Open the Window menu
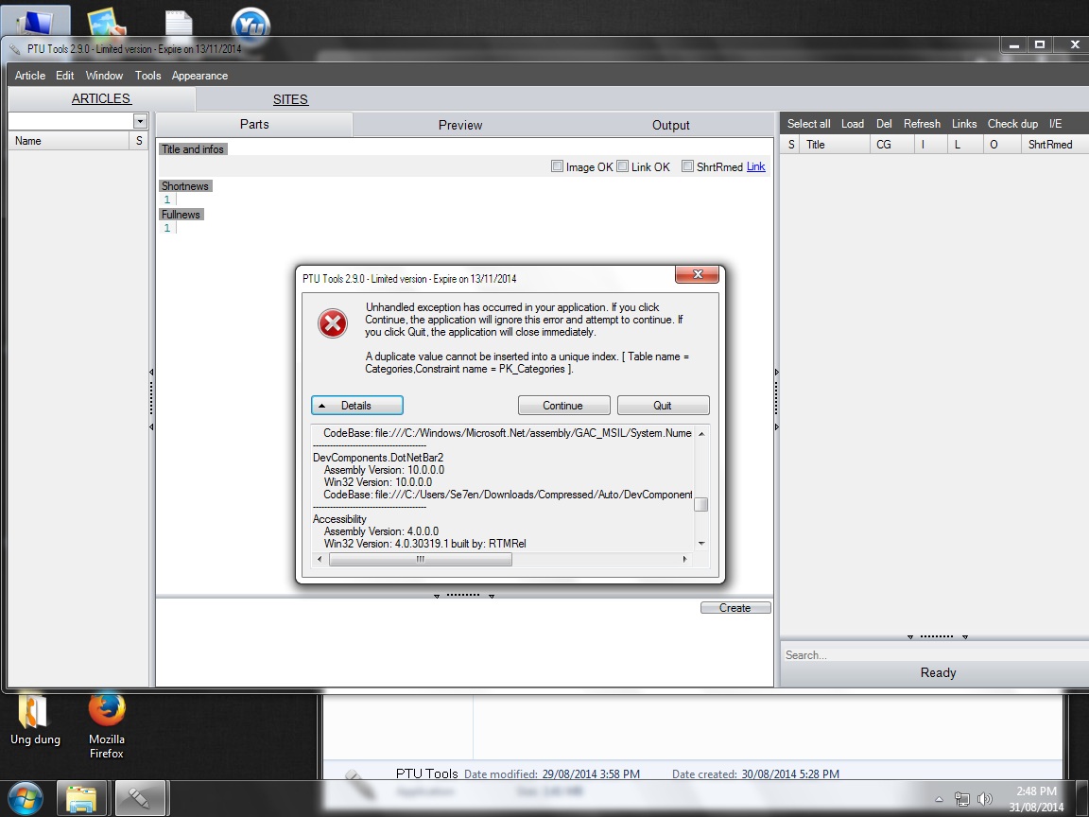The height and width of the screenshot is (817, 1089). 104,75
